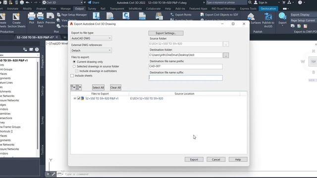Click the Select All button

coord(98,88)
